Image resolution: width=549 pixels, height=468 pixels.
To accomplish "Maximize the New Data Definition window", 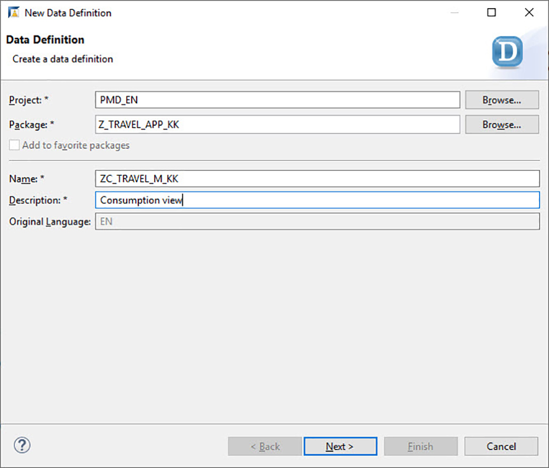I will [x=491, y=12].
